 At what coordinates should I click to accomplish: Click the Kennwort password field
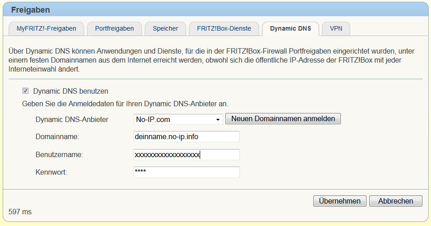[x=186, y=172]
